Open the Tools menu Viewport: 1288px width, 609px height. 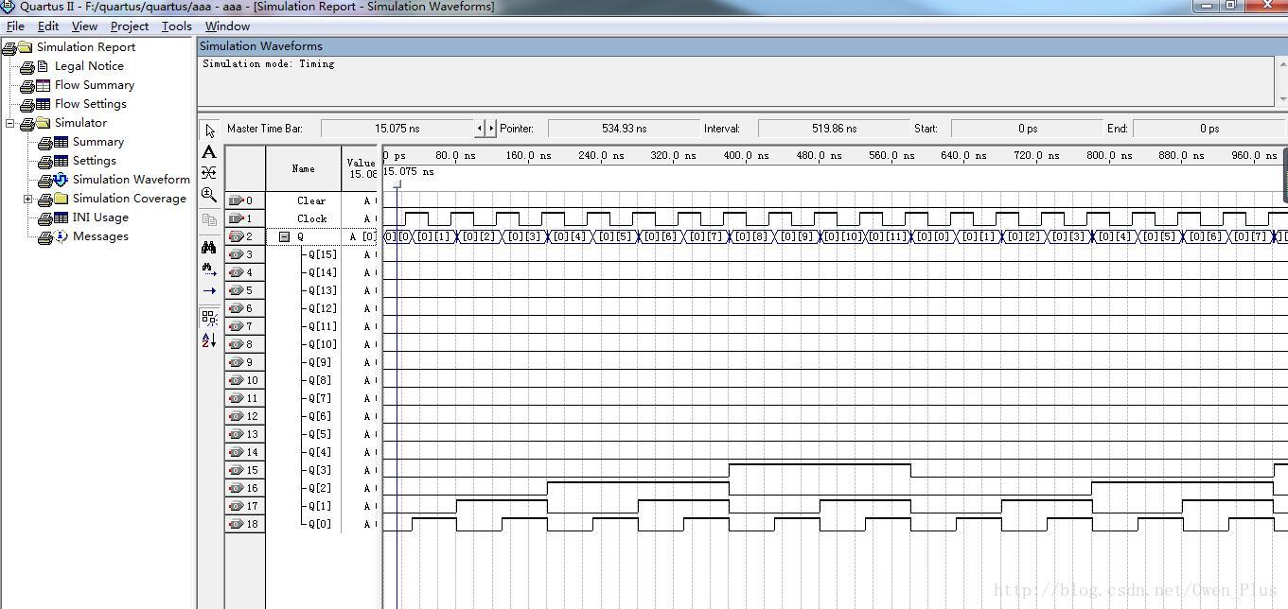(176, 26)
